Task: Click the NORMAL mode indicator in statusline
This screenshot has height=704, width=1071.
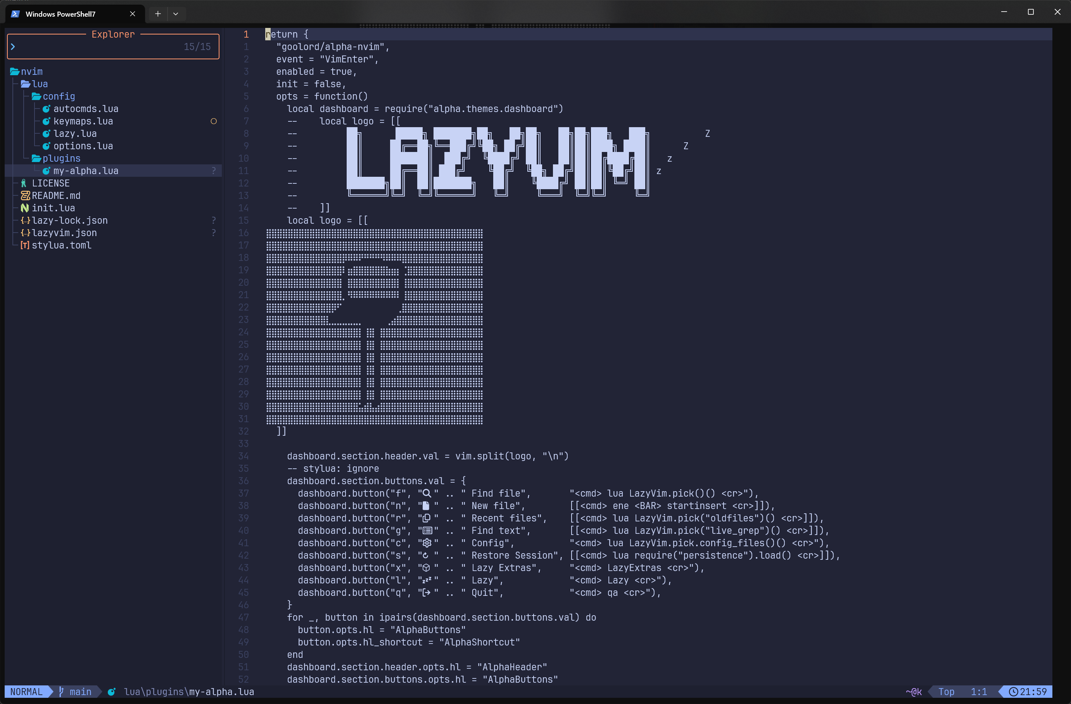Action: click(26, 692)
